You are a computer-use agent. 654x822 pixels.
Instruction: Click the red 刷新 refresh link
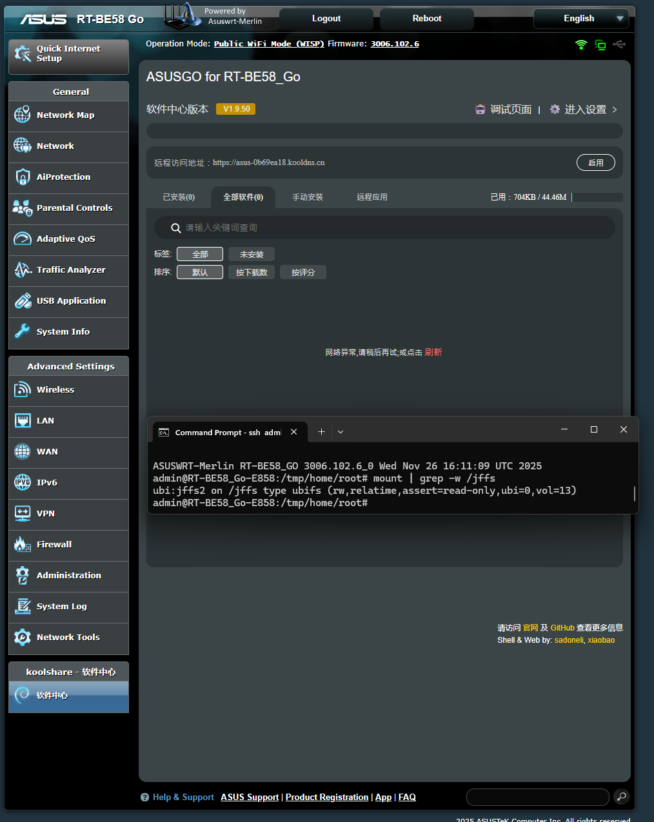click(x=433, y=352)
